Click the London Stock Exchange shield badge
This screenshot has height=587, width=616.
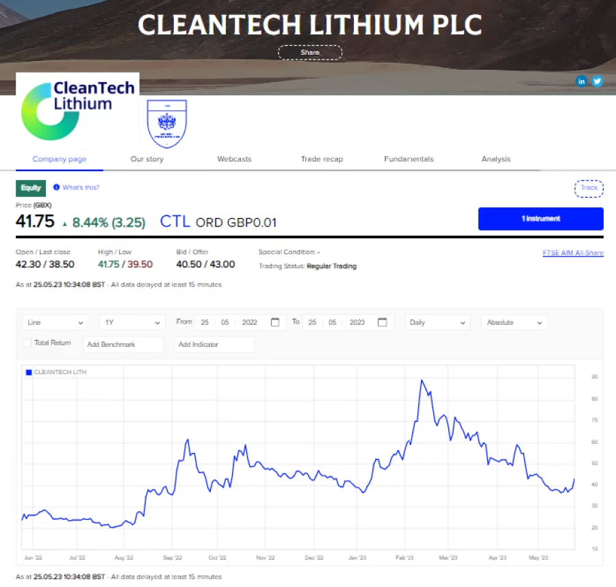[166, 124]
